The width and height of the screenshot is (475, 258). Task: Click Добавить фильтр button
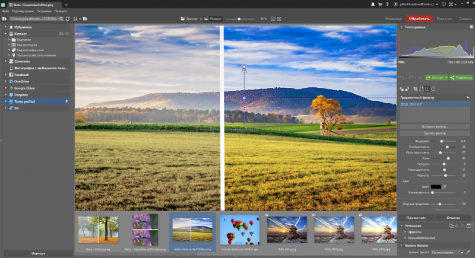(435, 126)
